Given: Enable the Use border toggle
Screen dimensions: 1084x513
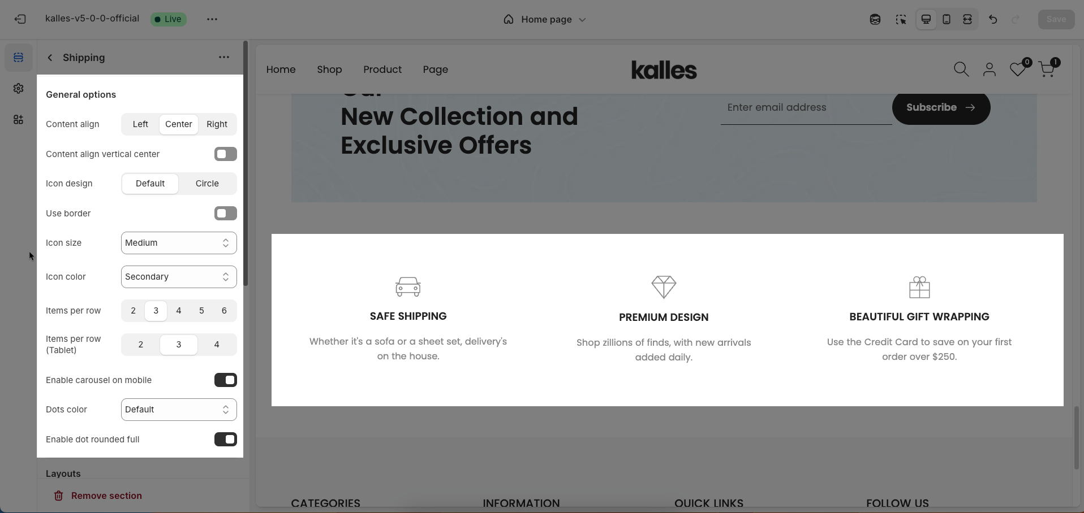Looking at the screenshot, I should (226, 214).
